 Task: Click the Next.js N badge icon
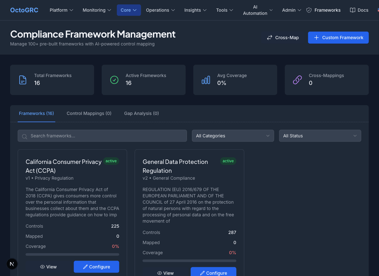12,264
